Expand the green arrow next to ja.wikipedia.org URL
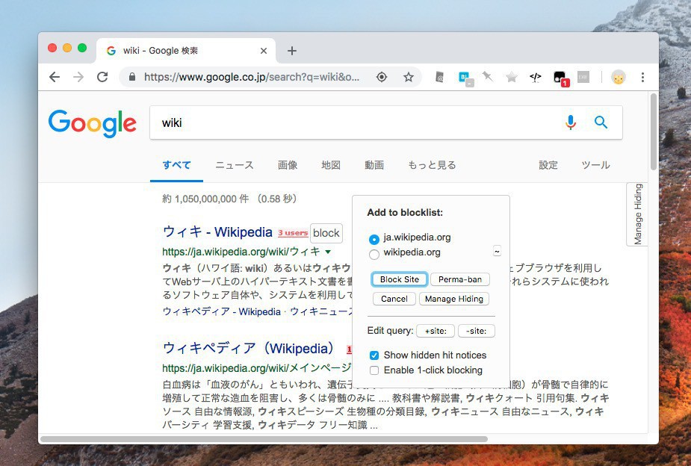Image resolution: width=691 pixels, height=466 pixels. click(x=328, y=252)
